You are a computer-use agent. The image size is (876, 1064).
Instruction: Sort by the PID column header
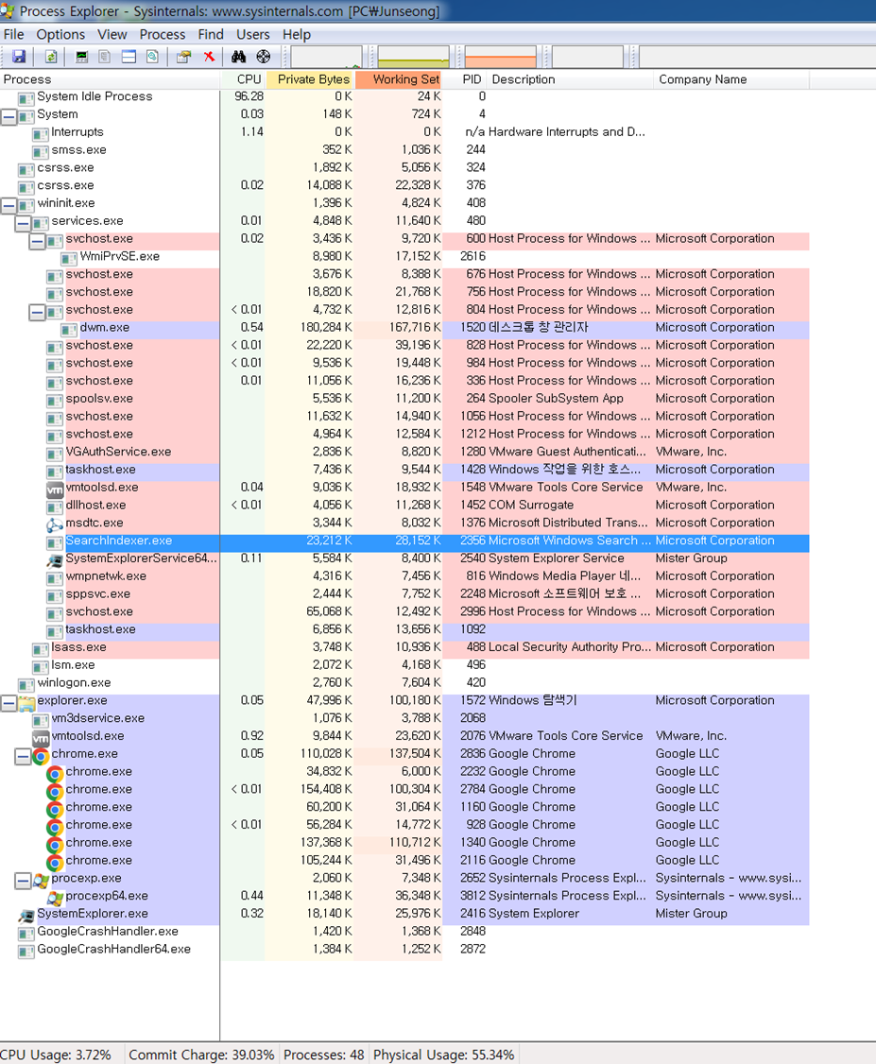coord(466,79)
